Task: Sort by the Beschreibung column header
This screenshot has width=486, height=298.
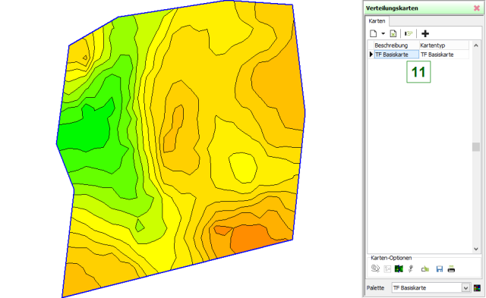Action: click(x=396, y=45)
